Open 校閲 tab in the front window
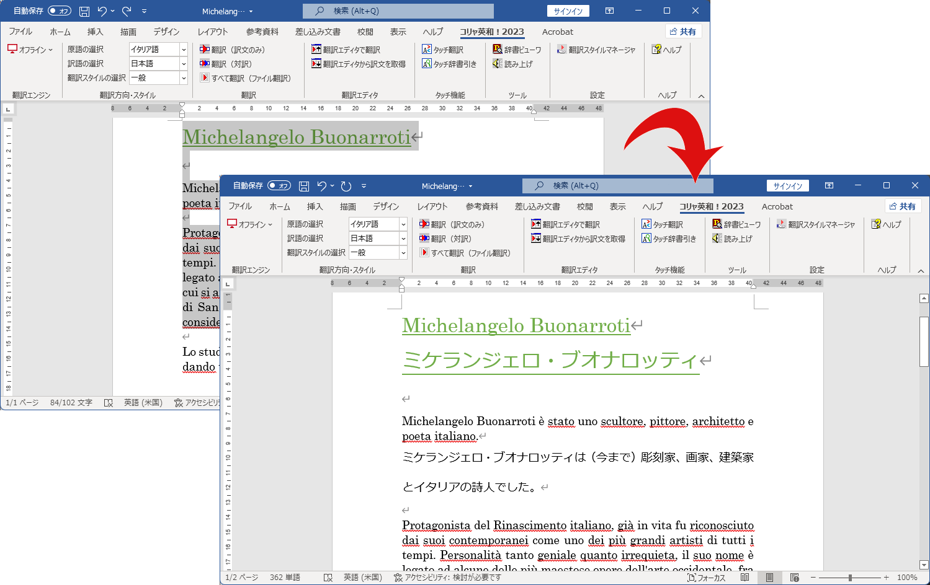 (x=585, y=206)
